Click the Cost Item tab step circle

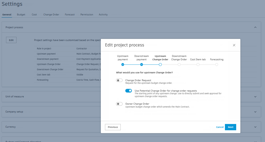(198, 64)
